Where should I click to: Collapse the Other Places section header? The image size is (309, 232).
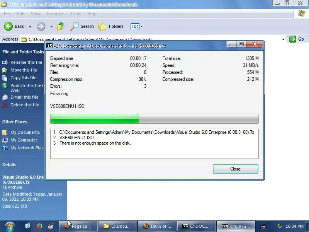(15, 122)
